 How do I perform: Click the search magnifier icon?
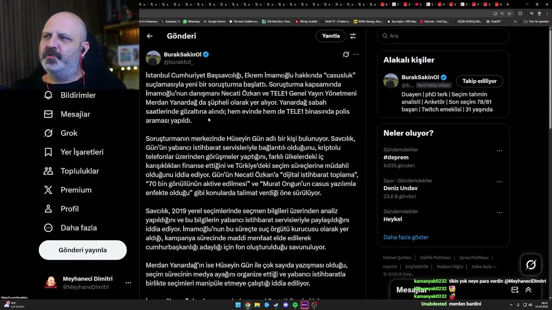pos(385,36)
